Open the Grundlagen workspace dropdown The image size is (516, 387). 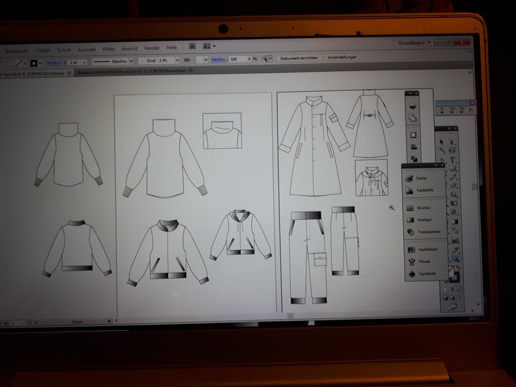(415, 43)
